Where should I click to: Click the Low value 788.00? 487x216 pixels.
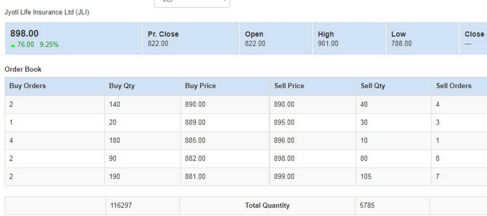click(401, 43)
